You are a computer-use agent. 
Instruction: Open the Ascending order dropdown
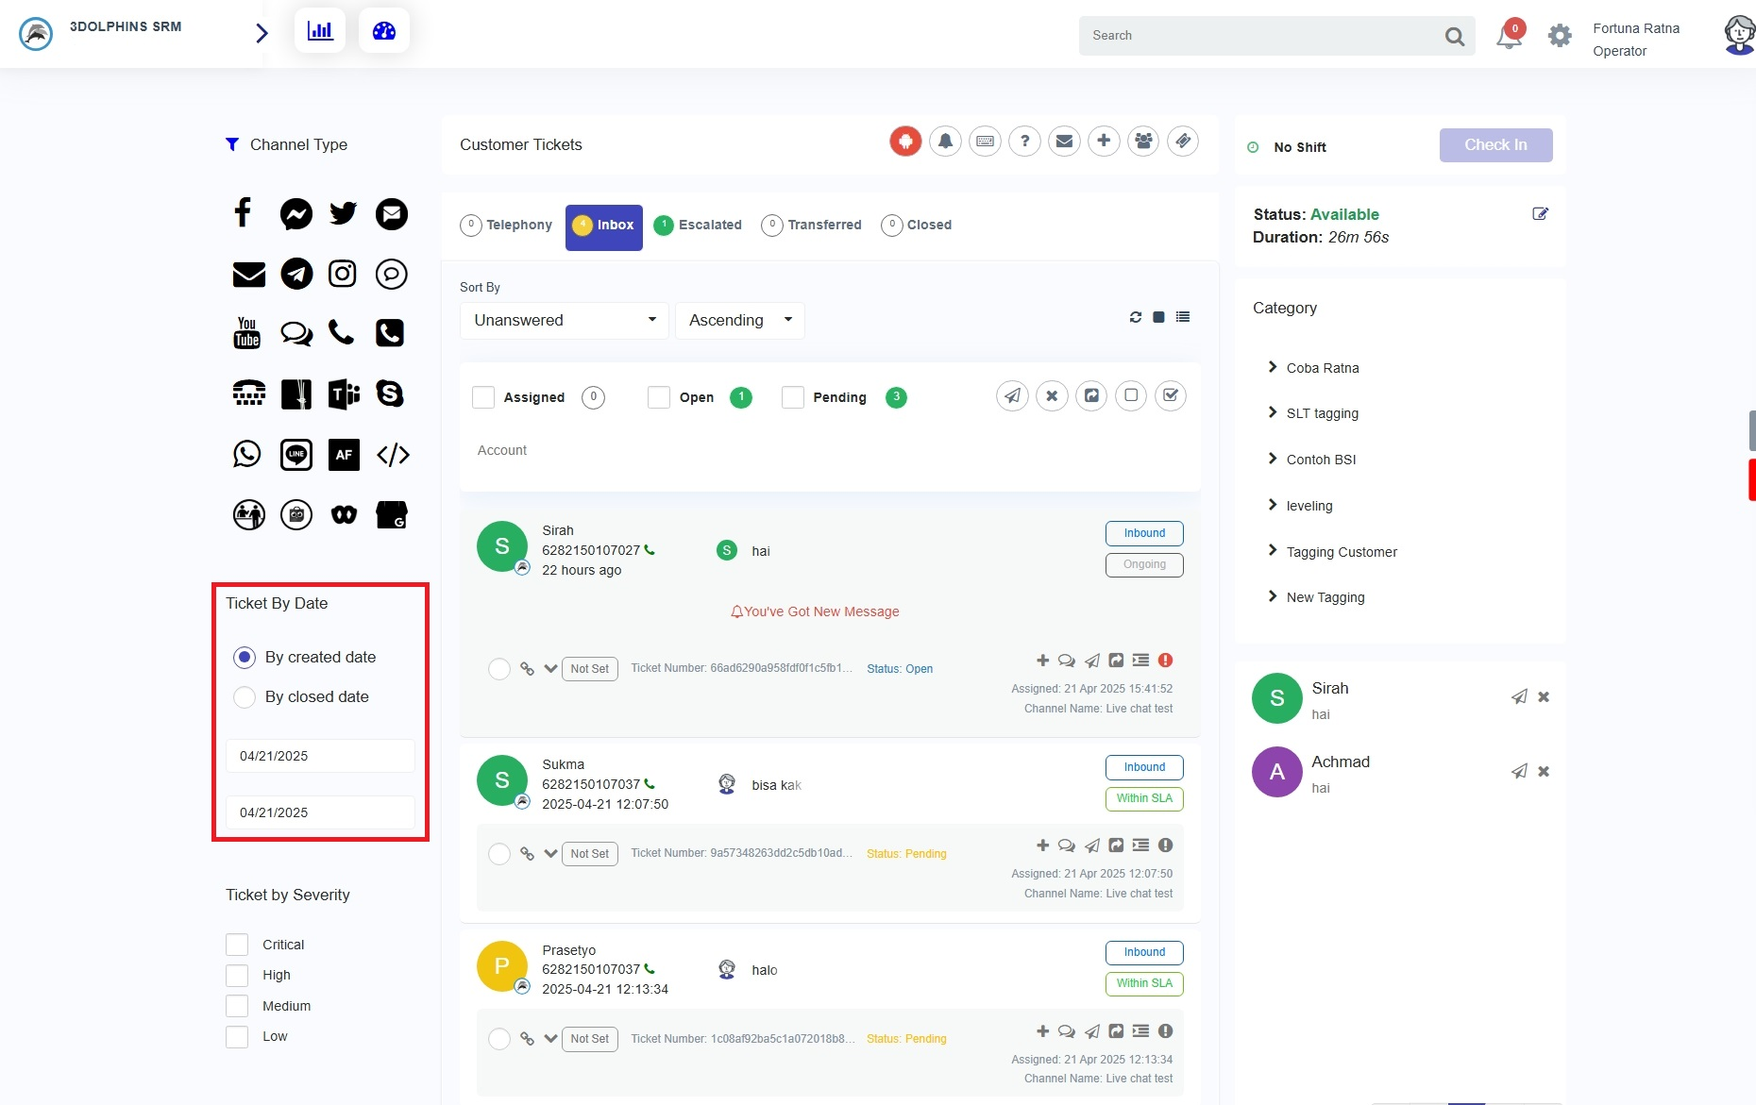pyautogui.click(x=739, y=320)
